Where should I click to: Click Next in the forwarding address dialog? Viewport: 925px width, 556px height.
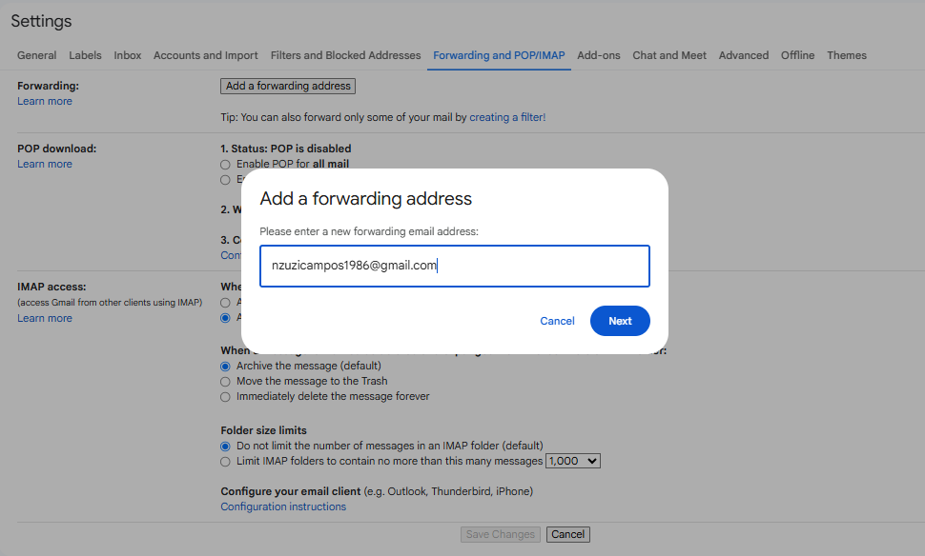[620, 321]
